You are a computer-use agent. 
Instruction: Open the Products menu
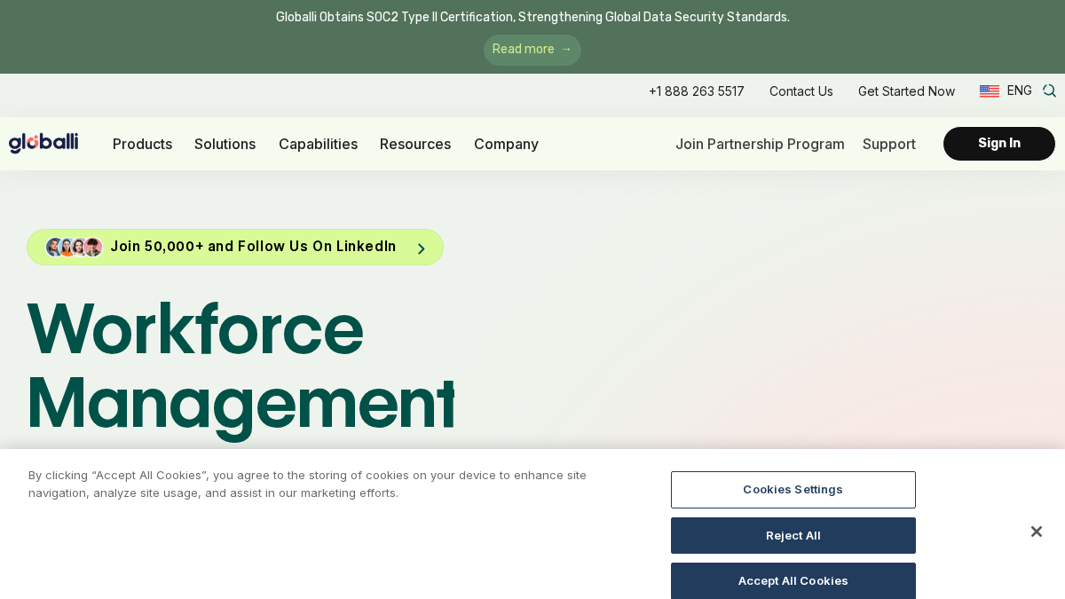142,144
